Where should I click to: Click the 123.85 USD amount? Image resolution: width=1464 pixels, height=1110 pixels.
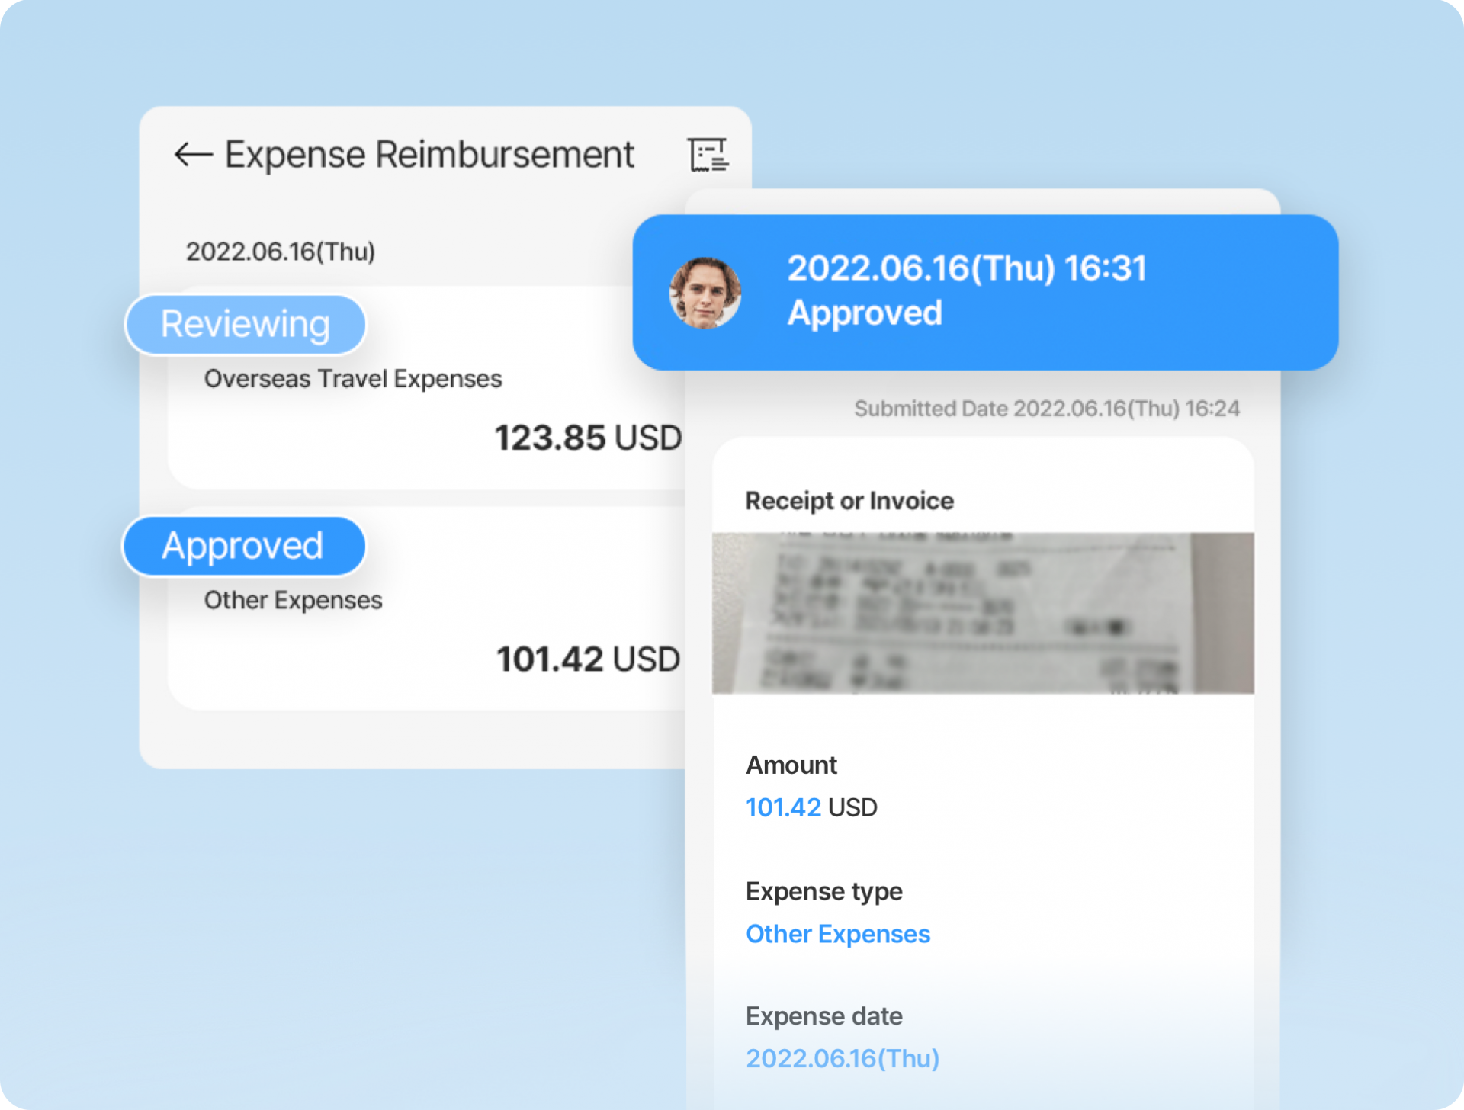pos(587,438)
